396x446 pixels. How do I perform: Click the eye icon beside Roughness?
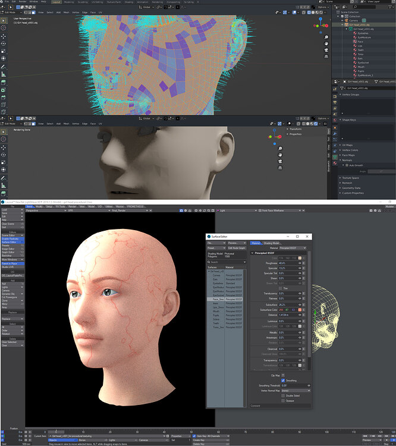click(300, 263)
